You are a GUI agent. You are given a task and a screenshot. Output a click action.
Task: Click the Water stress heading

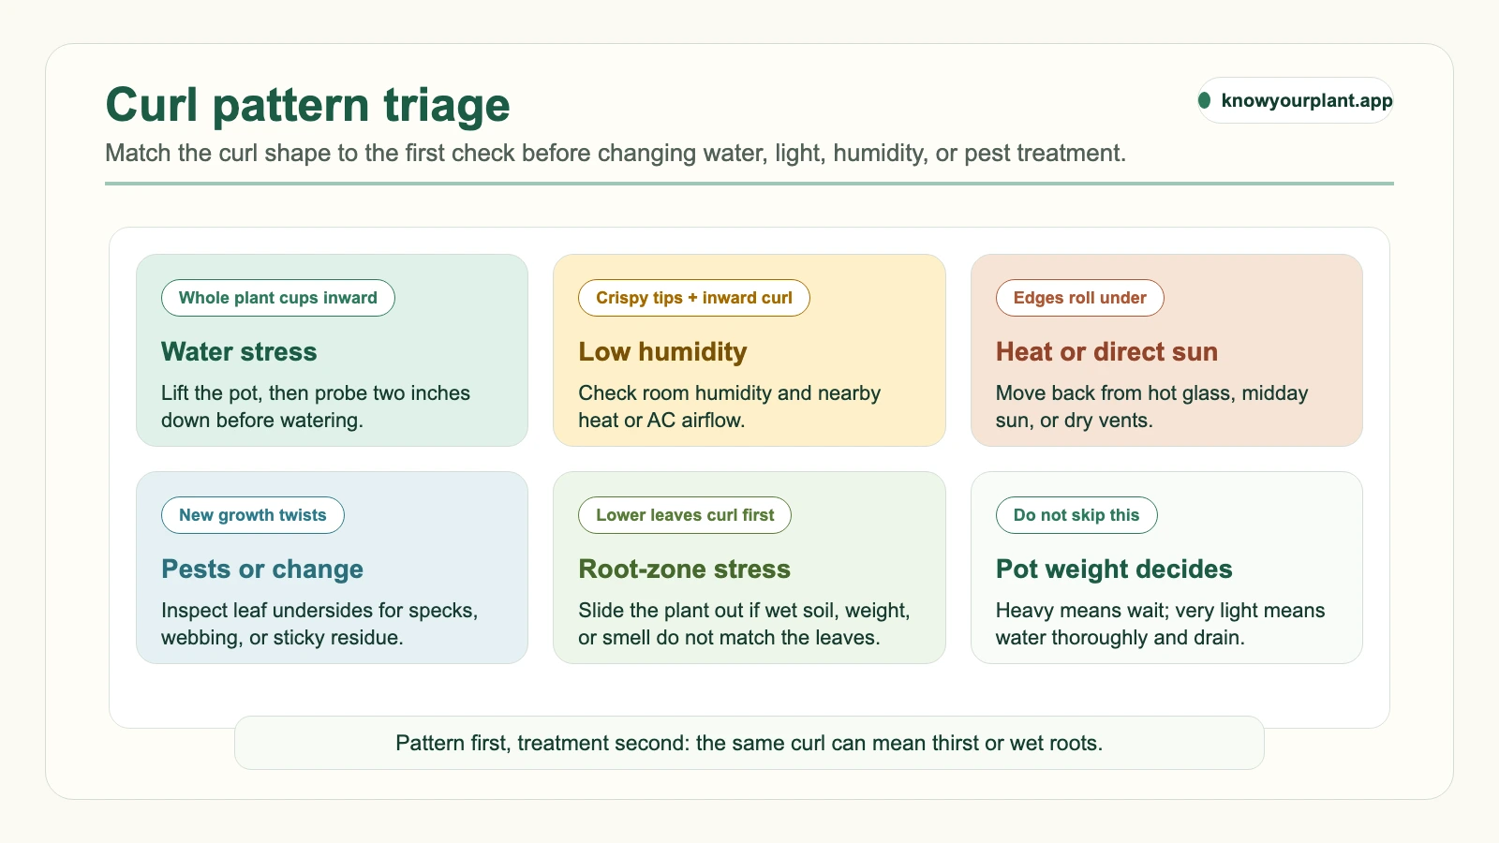click(x=239, y=352)
